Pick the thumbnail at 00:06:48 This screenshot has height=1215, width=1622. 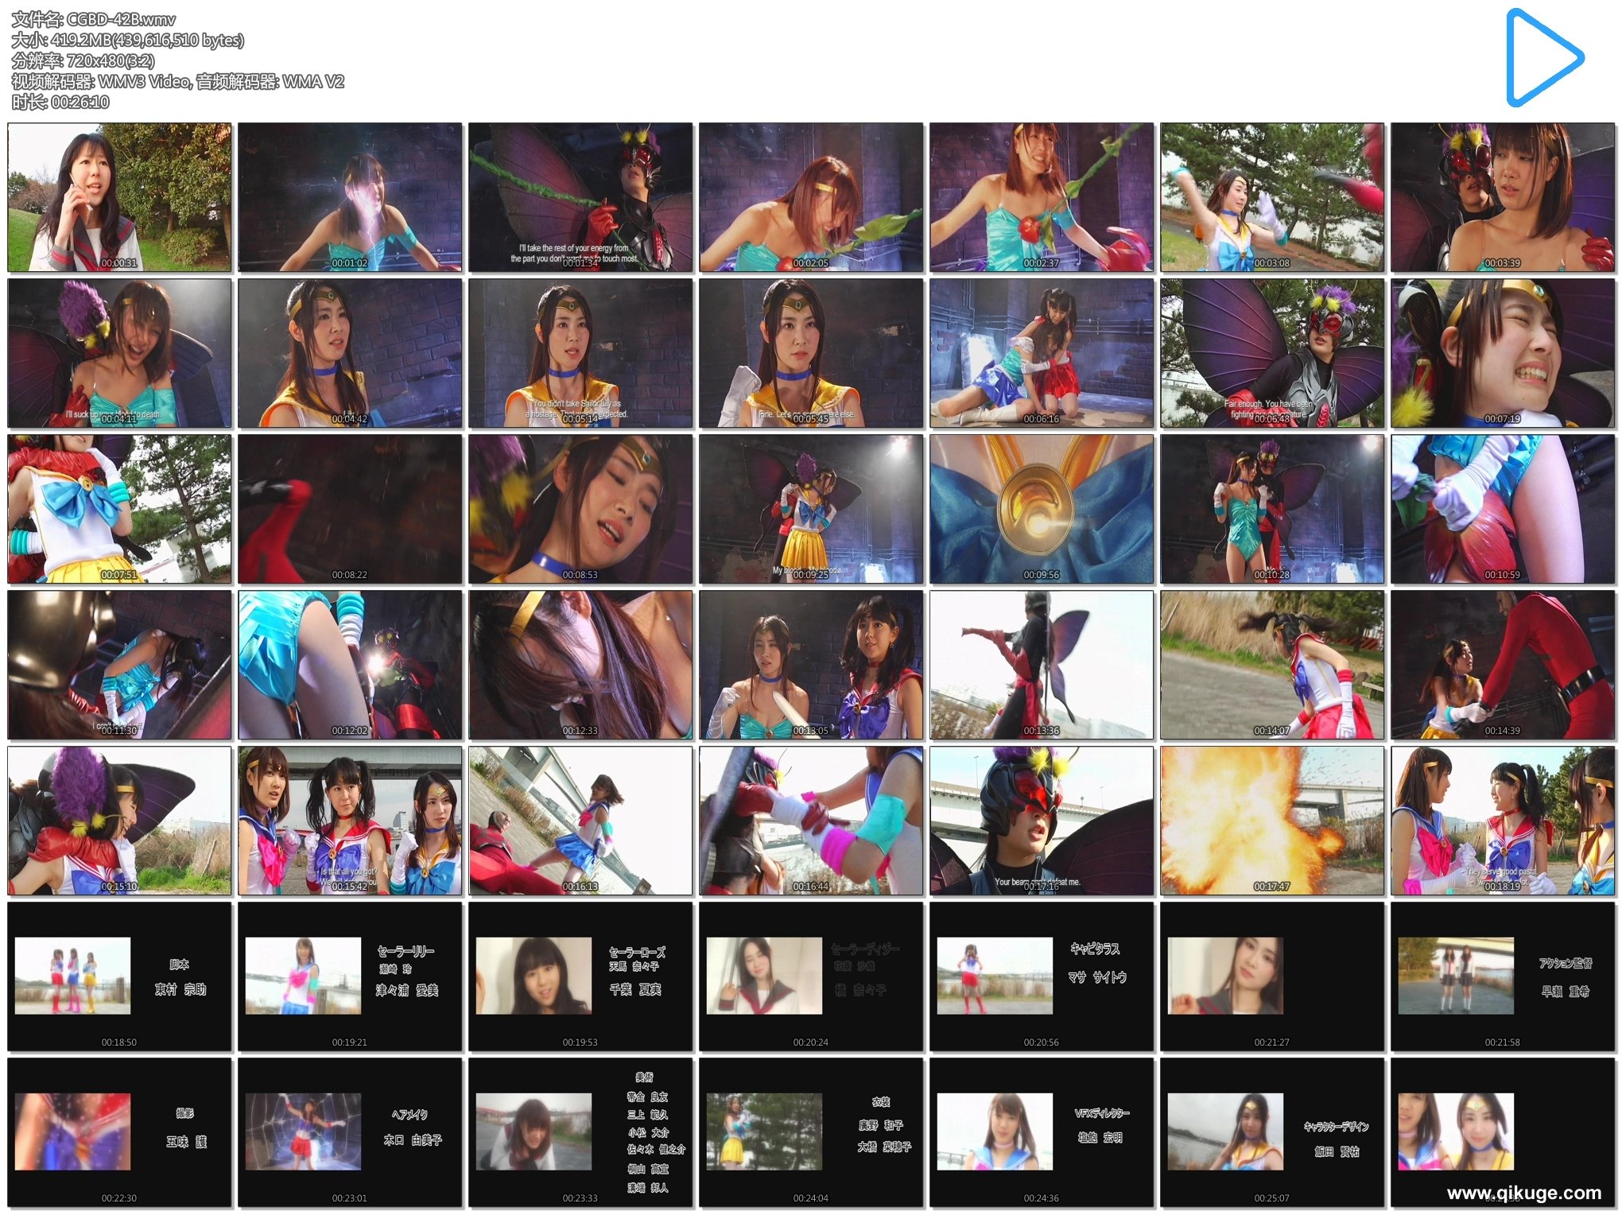tap(1272, 353)
